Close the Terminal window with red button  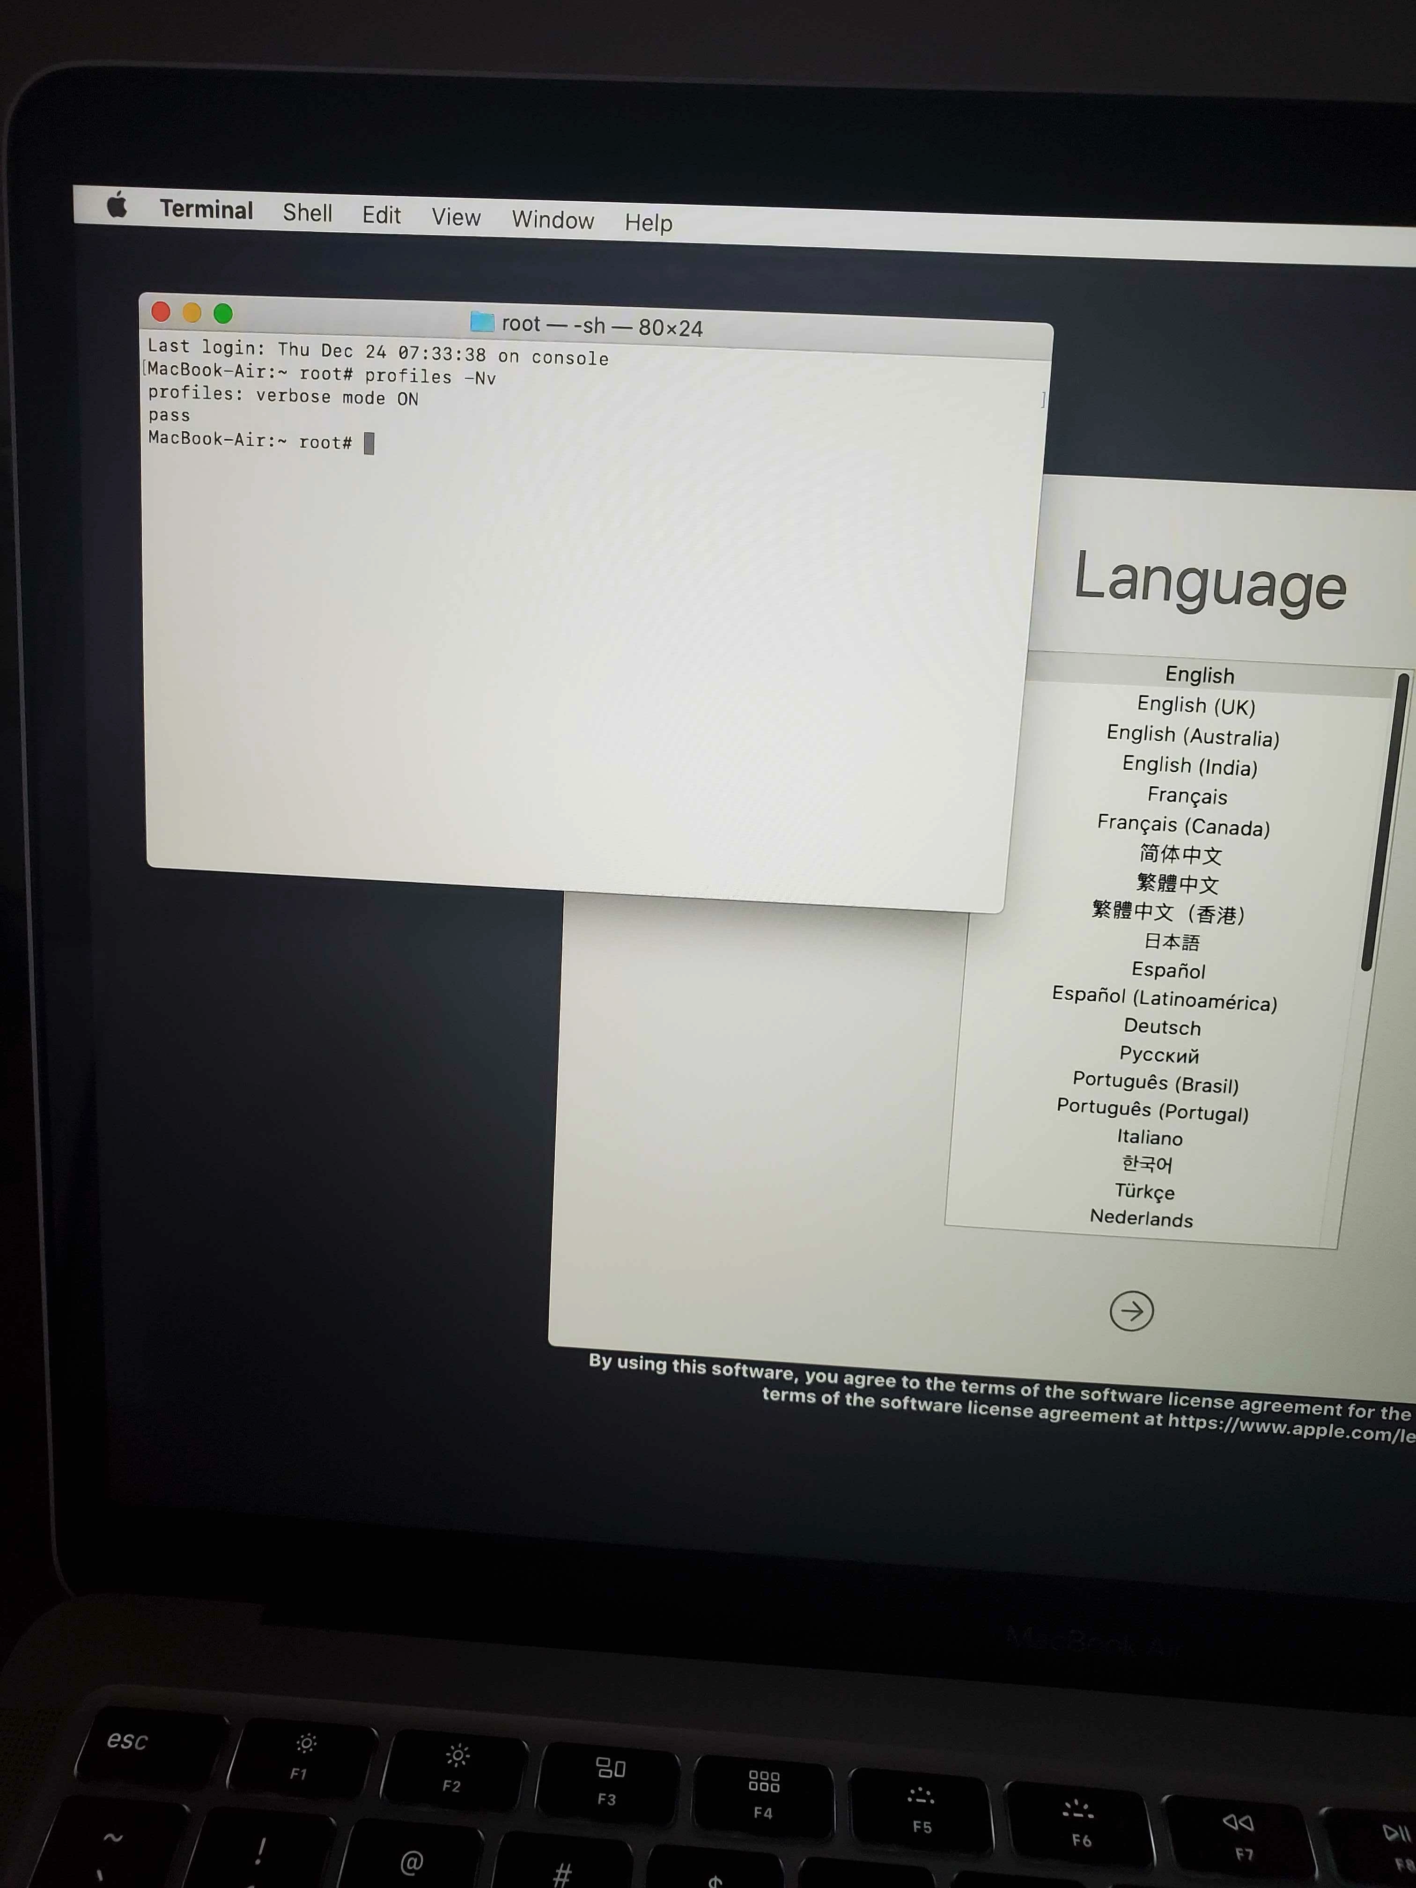point(161,311)
